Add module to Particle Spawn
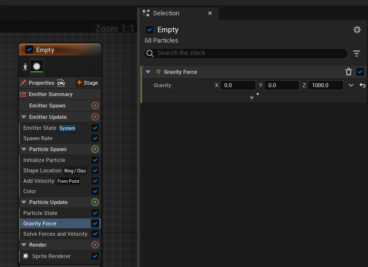Screen dimensions: 368x267 95,149
